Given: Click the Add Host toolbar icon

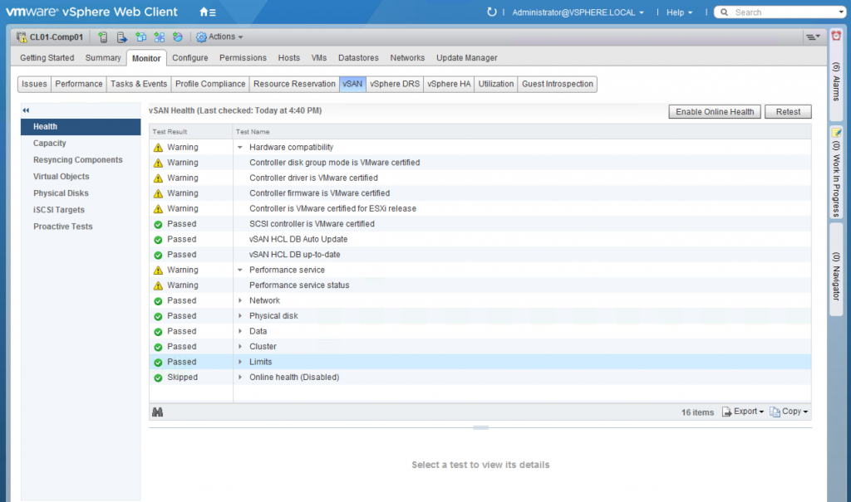Looking at the screenshot, I should [102, 37].
